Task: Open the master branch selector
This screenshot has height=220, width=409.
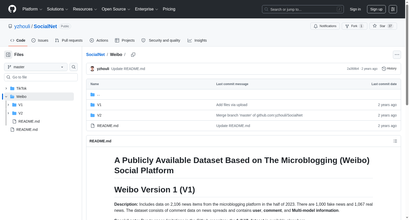Action: click(x=36, y=67)
